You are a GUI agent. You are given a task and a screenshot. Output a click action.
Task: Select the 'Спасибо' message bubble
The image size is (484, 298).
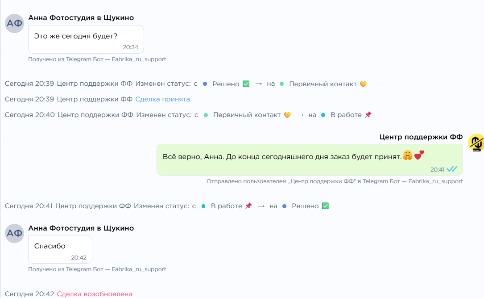point(60,249)
